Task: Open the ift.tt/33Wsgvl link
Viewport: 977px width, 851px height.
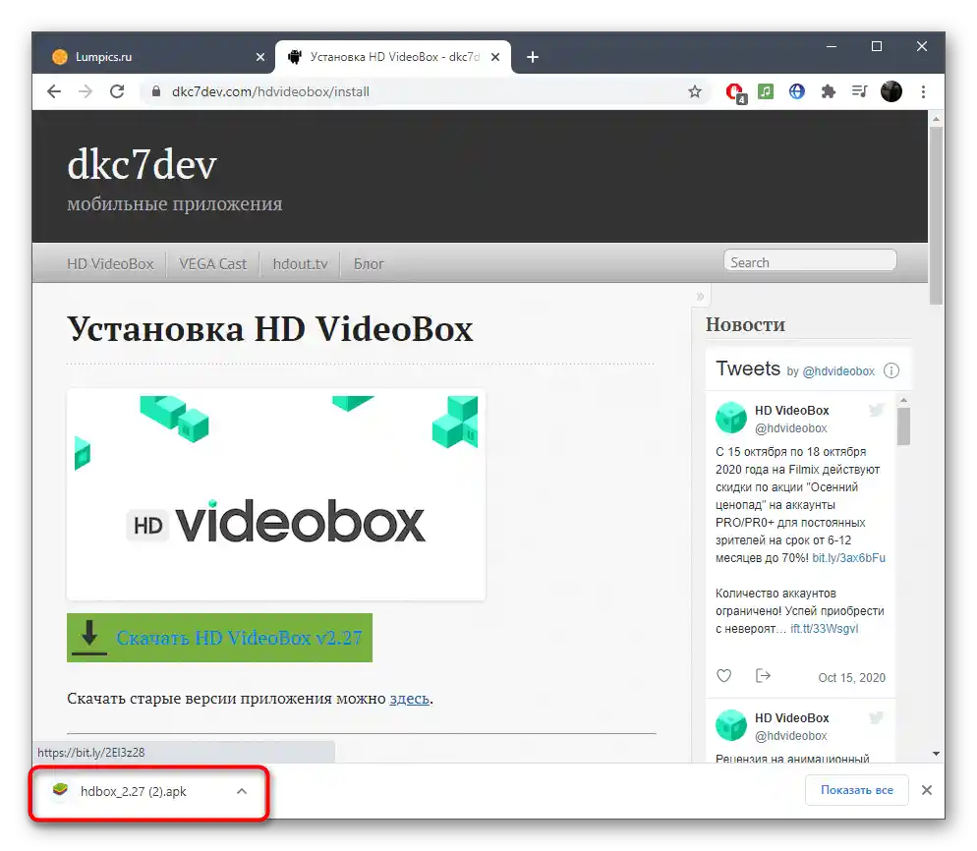Action: [x=825, y=629]
